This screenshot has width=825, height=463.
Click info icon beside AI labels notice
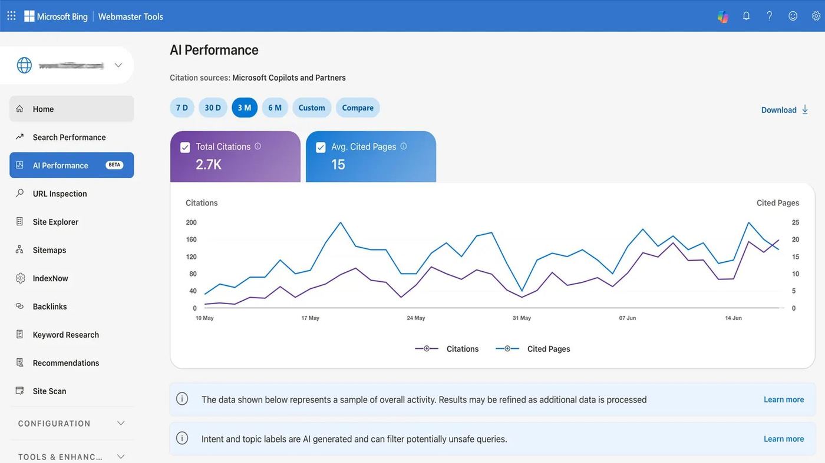[x=182, y=438]
